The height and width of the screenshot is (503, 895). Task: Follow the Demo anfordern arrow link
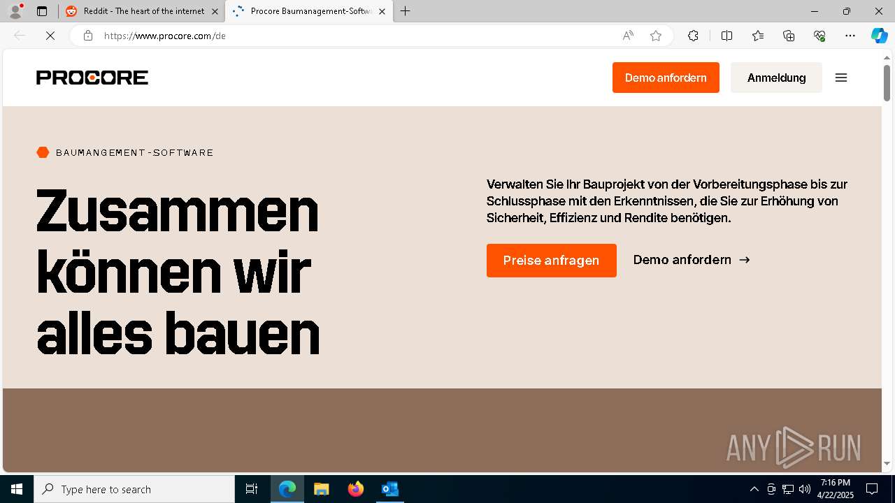point(692,260)
